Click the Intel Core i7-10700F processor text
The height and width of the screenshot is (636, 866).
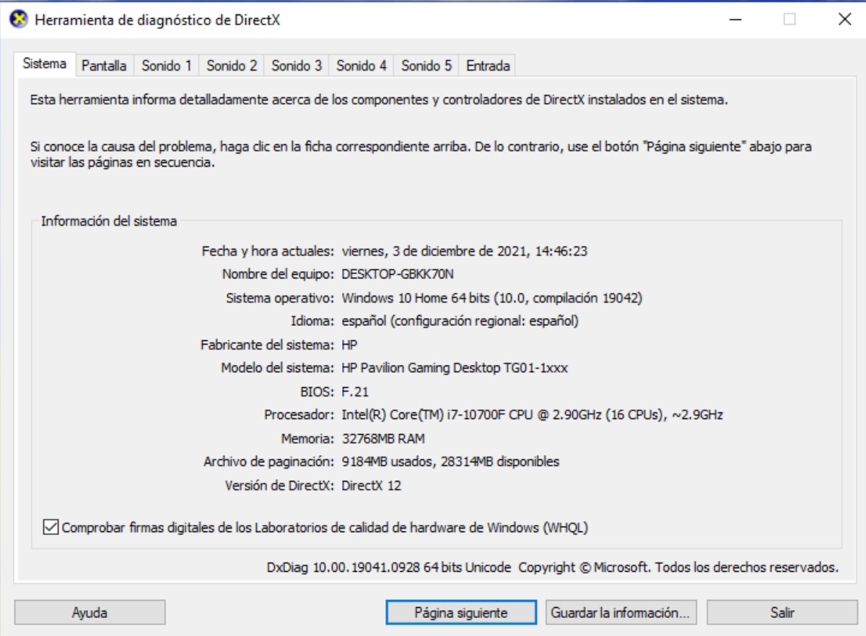(533, 415)
